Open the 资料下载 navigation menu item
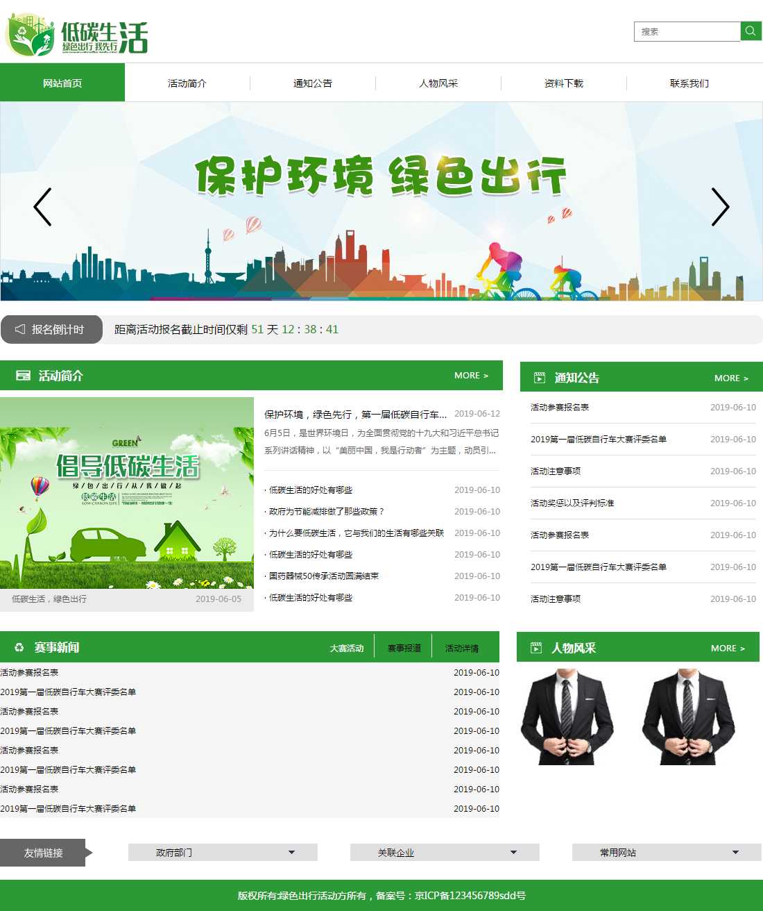Viewport: 763px width, 911px height. 563,83
